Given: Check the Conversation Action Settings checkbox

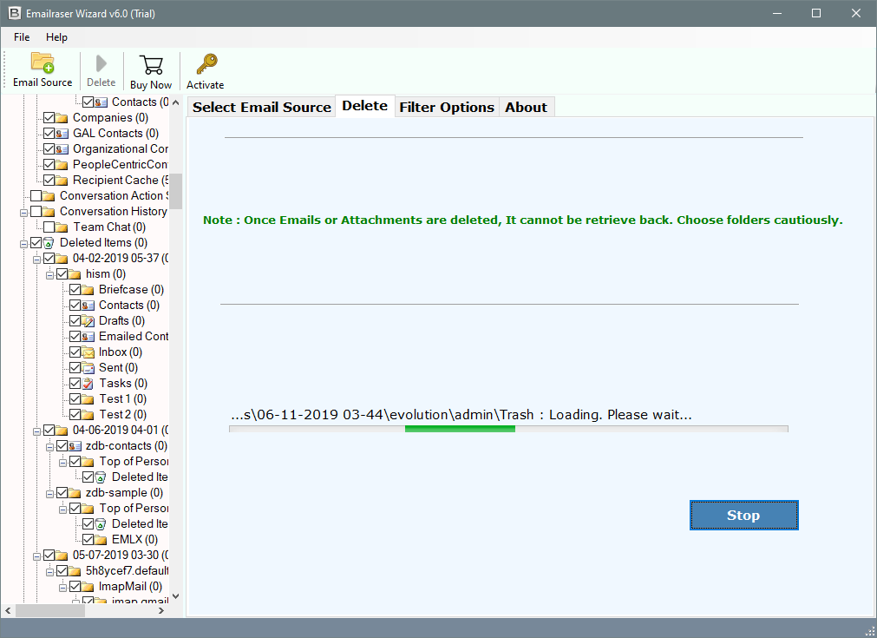Looking at the screenshot, I should 36,196.
